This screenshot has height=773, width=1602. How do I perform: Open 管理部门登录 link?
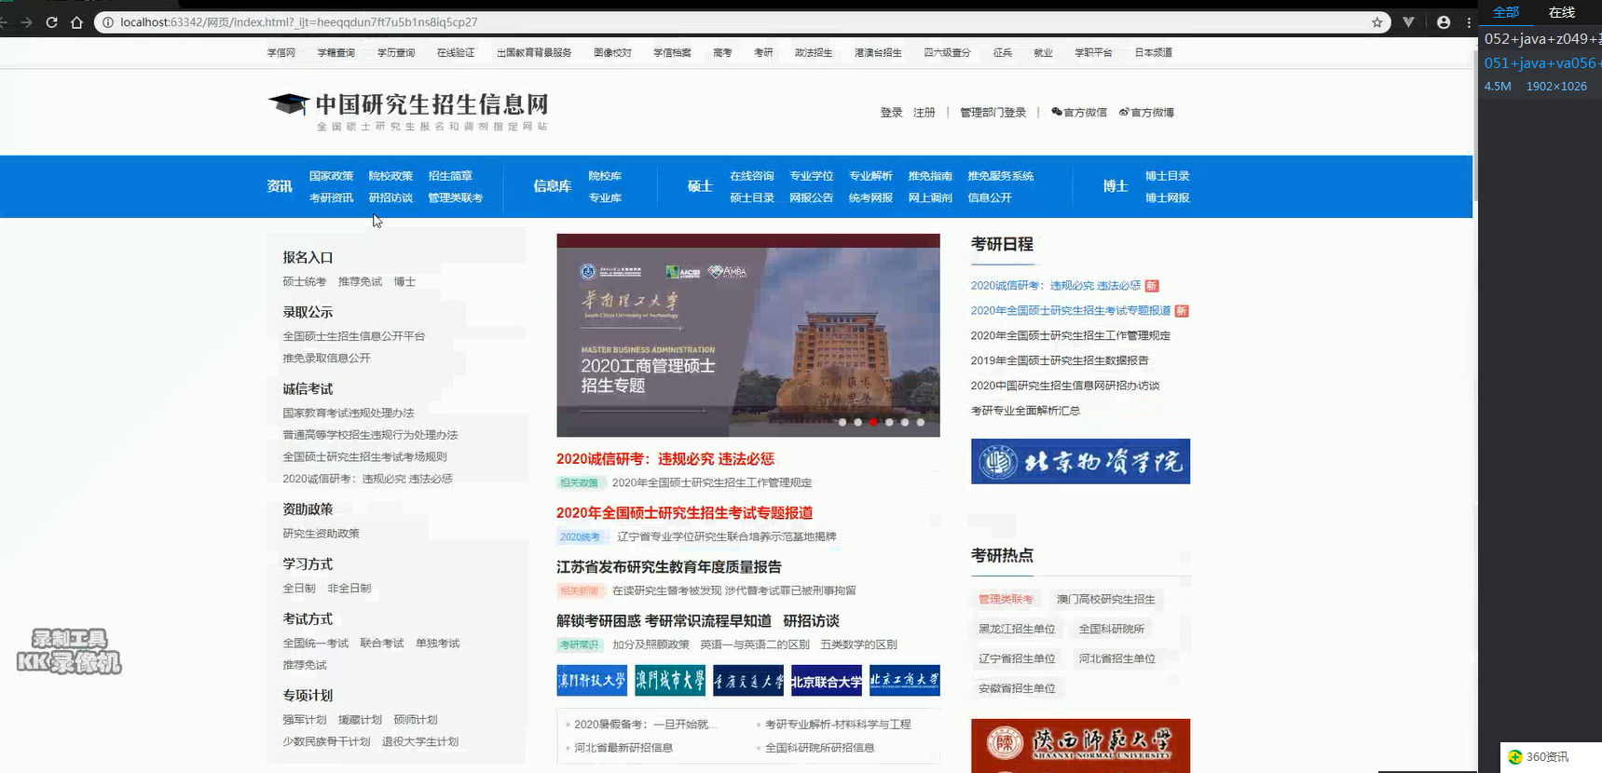coord(993,113)
